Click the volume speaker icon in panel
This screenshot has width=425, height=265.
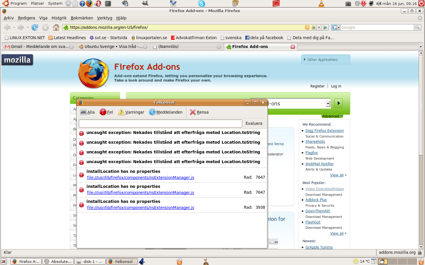379,4
